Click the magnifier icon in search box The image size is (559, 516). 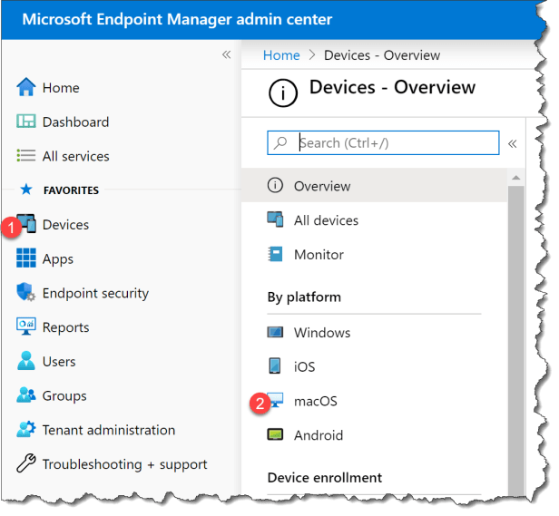point(280,142)
